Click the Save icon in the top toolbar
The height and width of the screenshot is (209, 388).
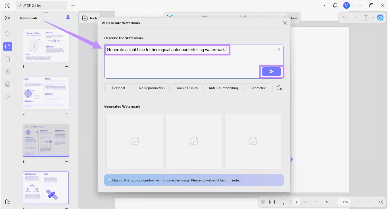click(x=366, y=18)
